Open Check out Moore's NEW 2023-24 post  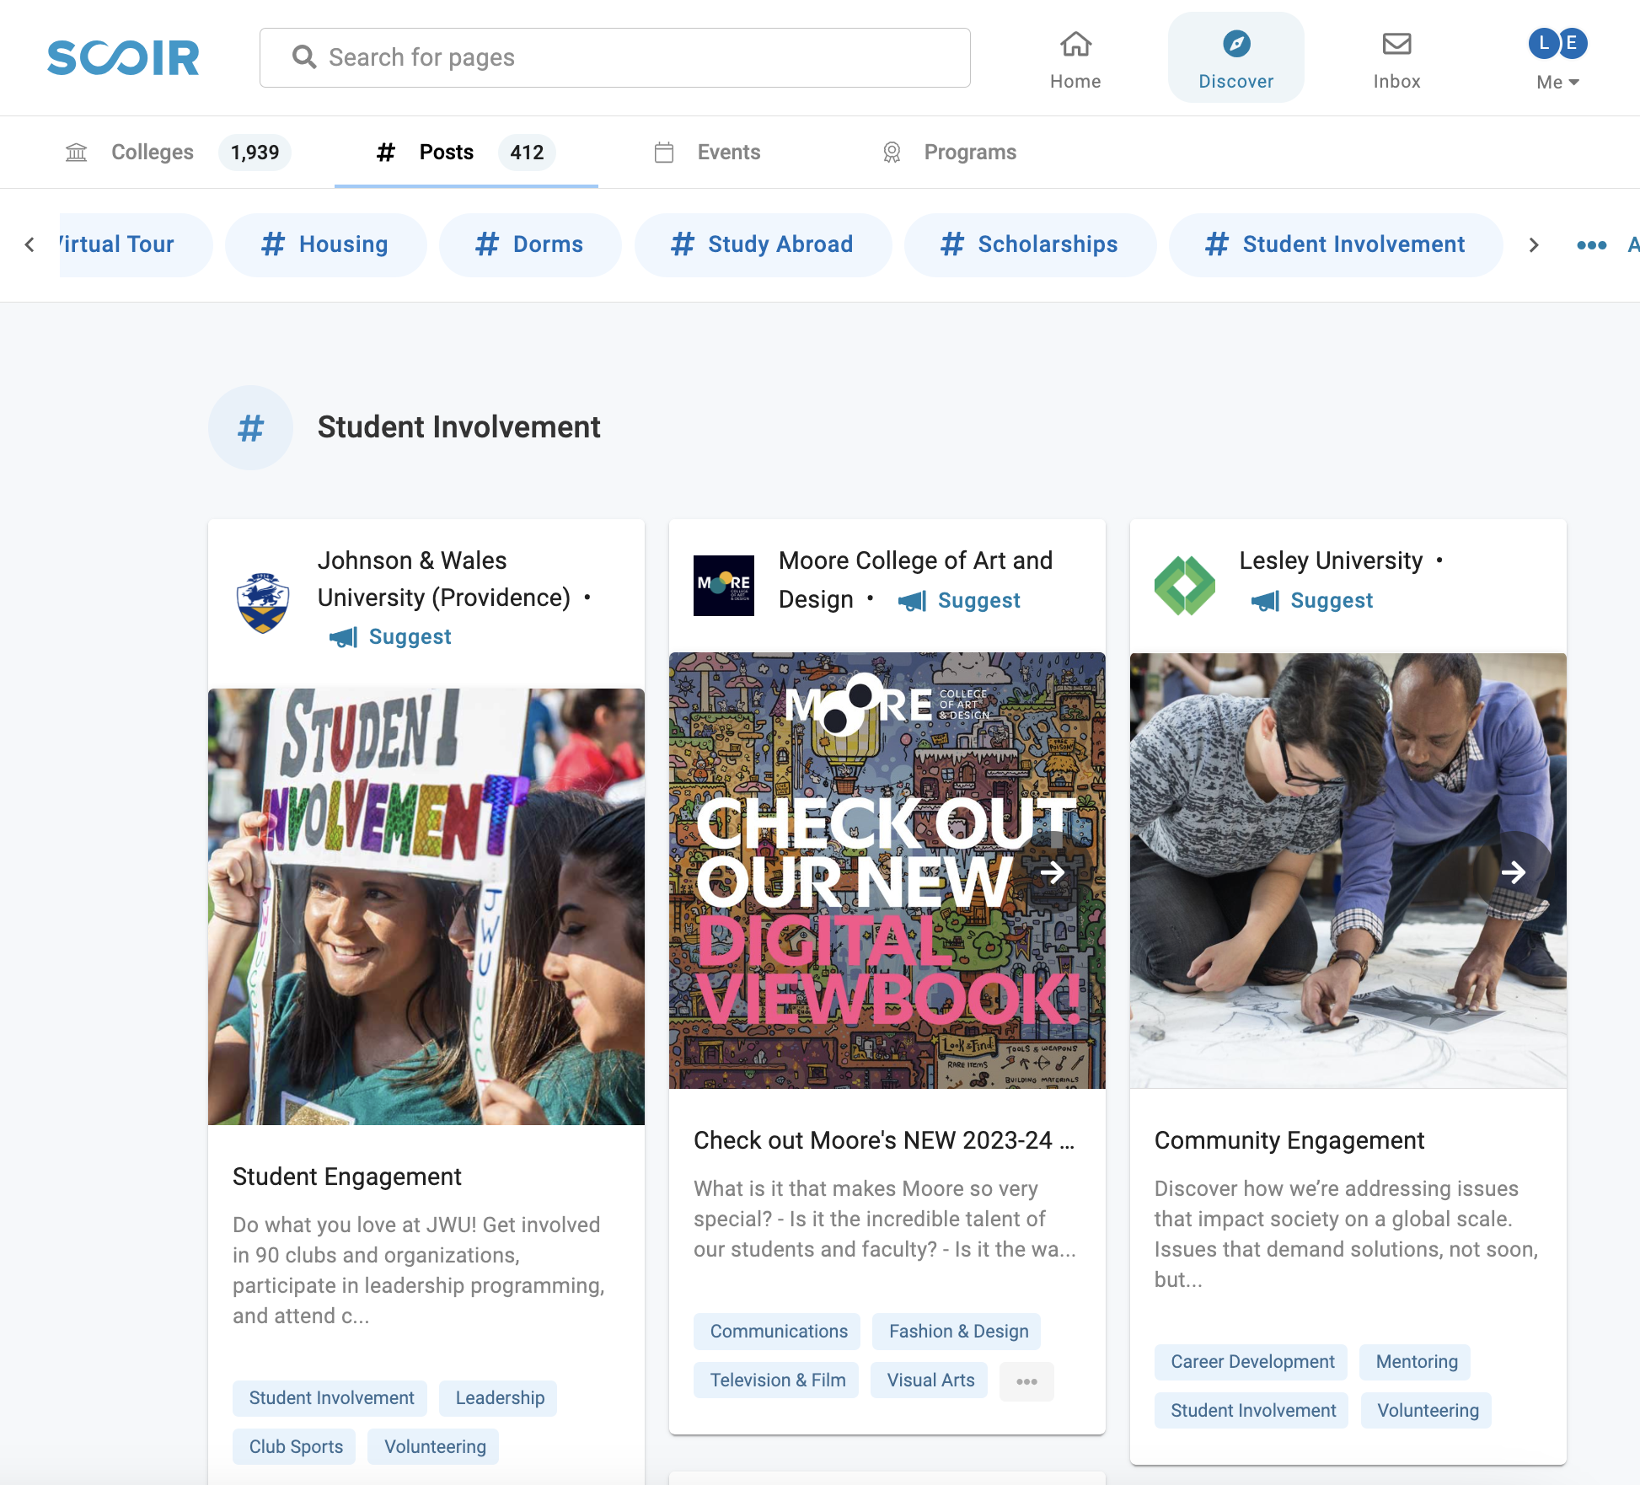(884, 1140)
